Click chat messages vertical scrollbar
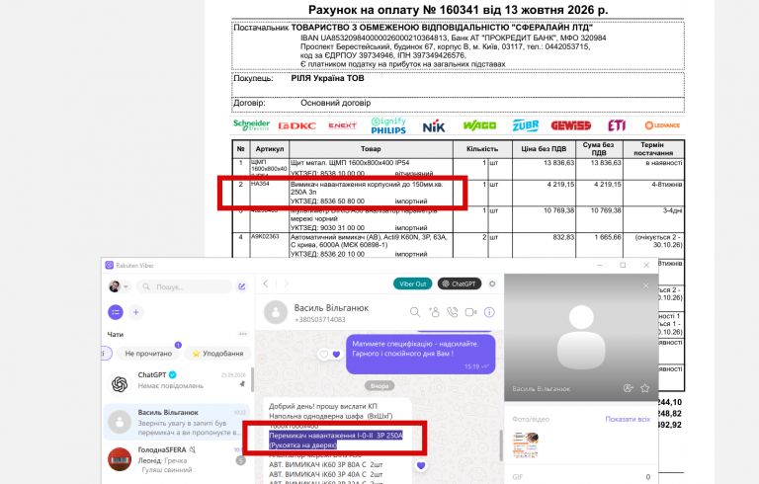This screenshot has width=759, height=484. tap(500, 445)
